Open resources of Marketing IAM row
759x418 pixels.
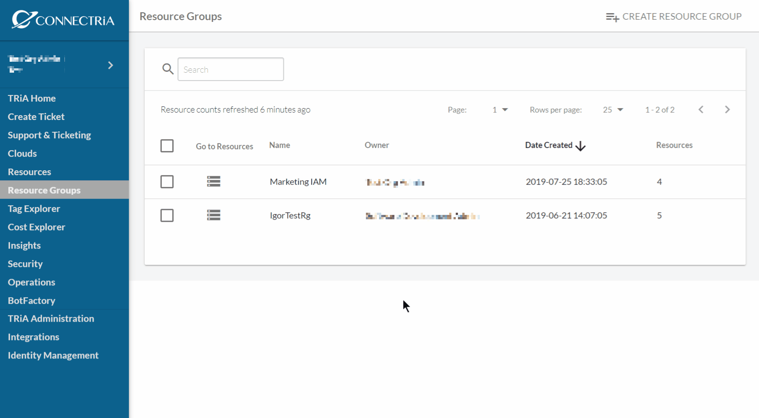tap(213, 181)
